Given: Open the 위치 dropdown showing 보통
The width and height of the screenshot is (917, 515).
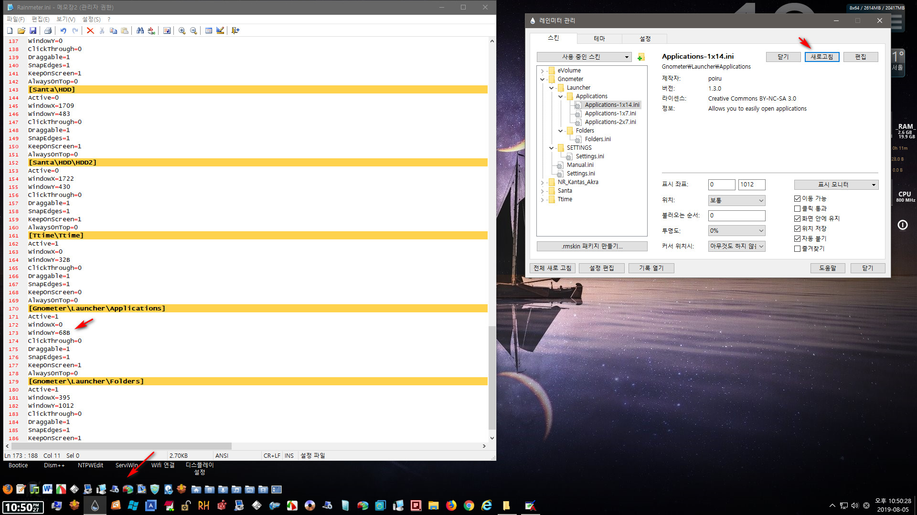Looking at the screenshot, I should pyautogui.click(x=736, y=200).
